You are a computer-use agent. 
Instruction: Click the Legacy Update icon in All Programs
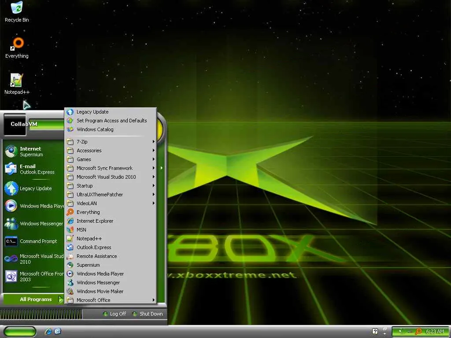(70, 112)
